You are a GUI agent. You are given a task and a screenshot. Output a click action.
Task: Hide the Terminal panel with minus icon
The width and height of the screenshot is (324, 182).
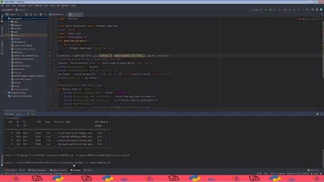322,114
